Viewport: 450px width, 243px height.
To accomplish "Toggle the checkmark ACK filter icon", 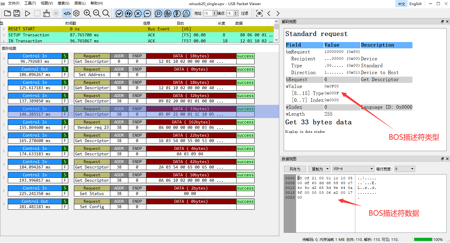I will point(119,13).
